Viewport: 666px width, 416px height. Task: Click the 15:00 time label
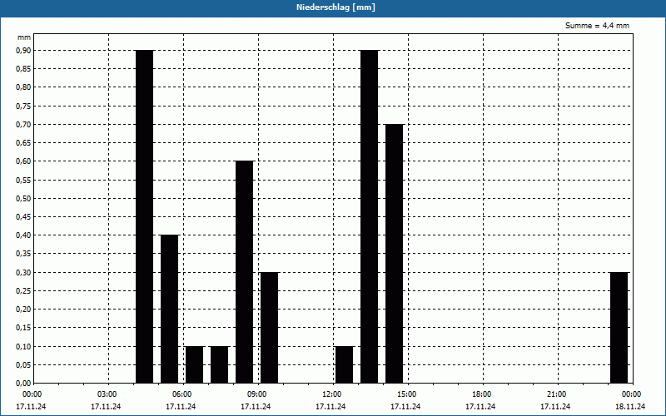click(407, 394)
